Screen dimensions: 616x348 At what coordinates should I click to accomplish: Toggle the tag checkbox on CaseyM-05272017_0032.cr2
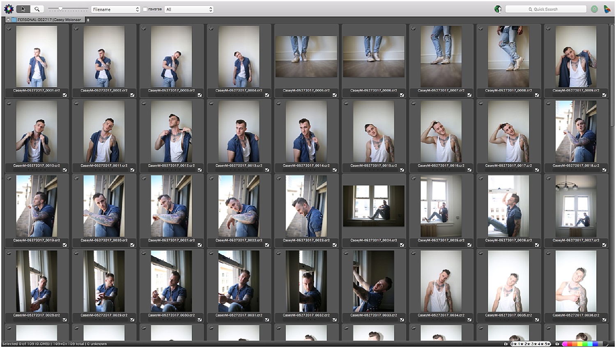coord(334,320)
